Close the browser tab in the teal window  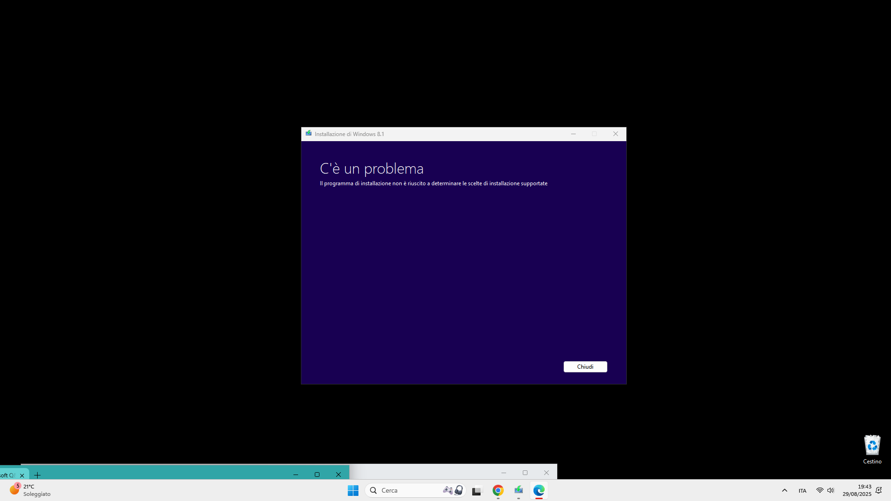[22, 475]
